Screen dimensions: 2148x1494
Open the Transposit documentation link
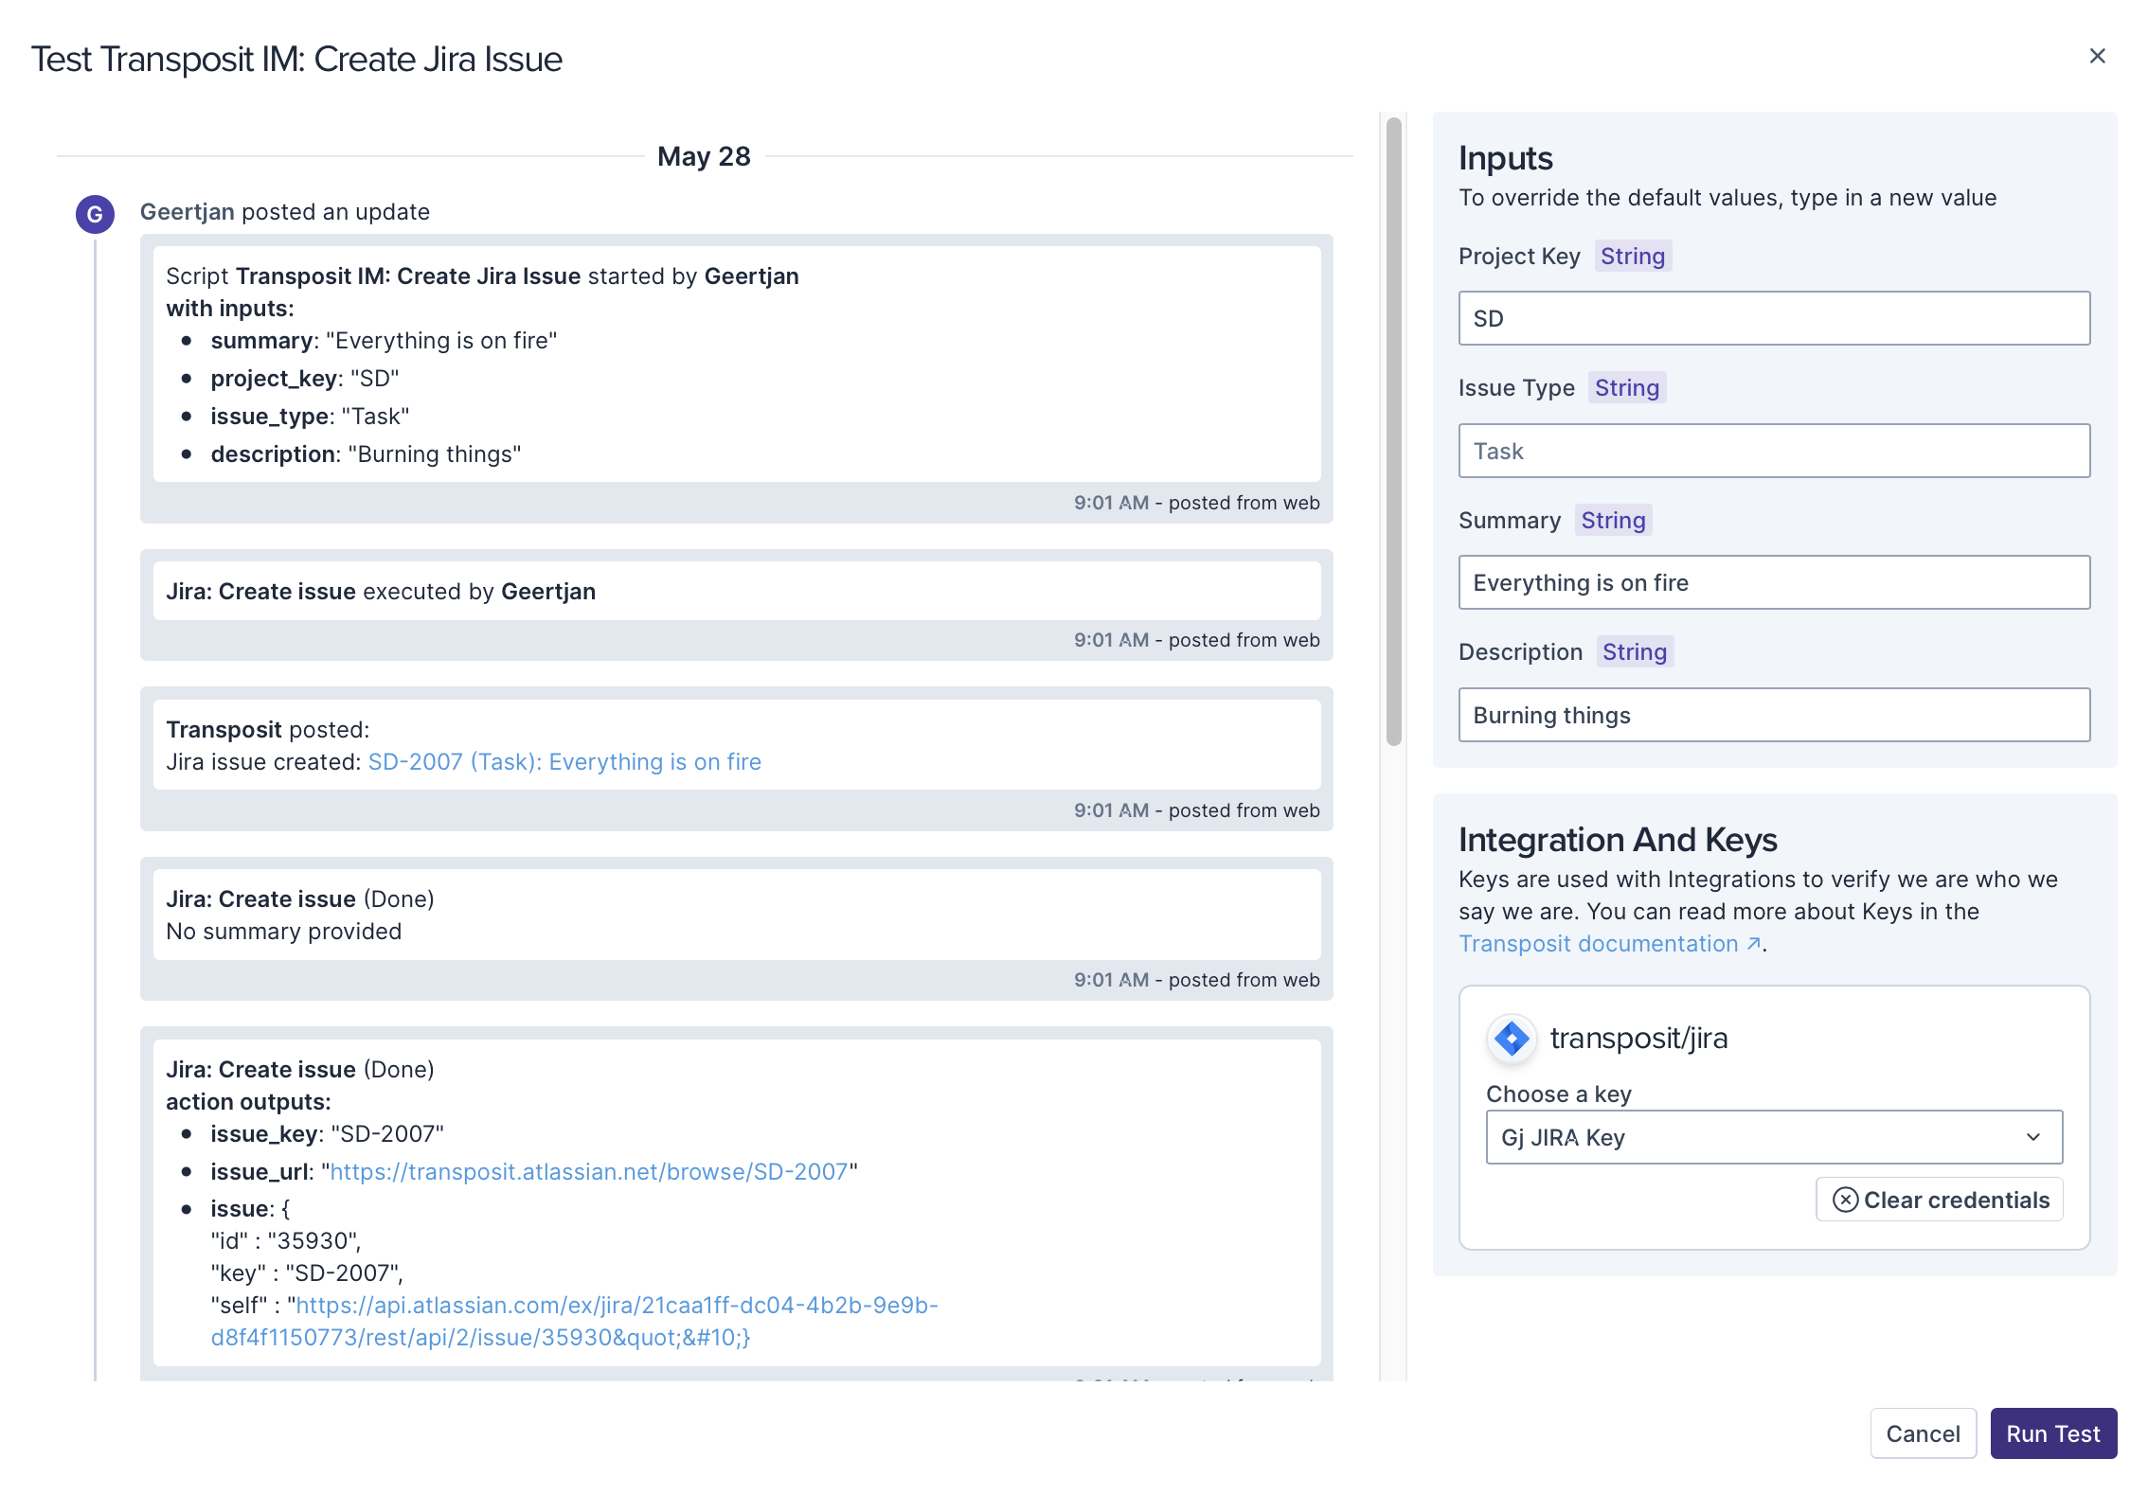click(1598, 944)
